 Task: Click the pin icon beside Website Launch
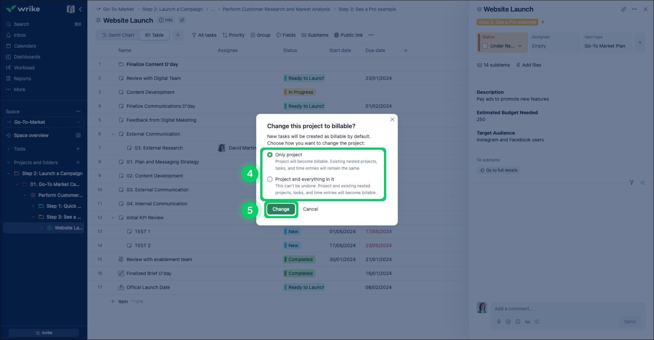(182, 20)
